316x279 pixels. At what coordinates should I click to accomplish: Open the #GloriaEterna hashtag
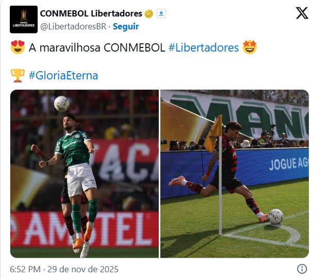pos(63,76)
